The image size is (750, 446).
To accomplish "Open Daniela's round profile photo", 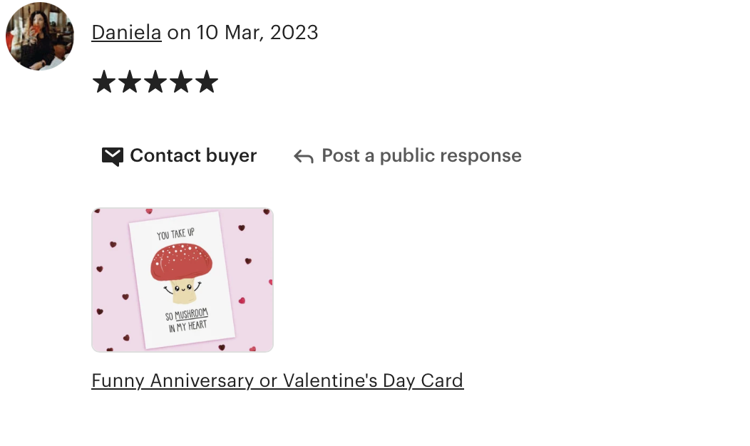I will coord(40,36).
